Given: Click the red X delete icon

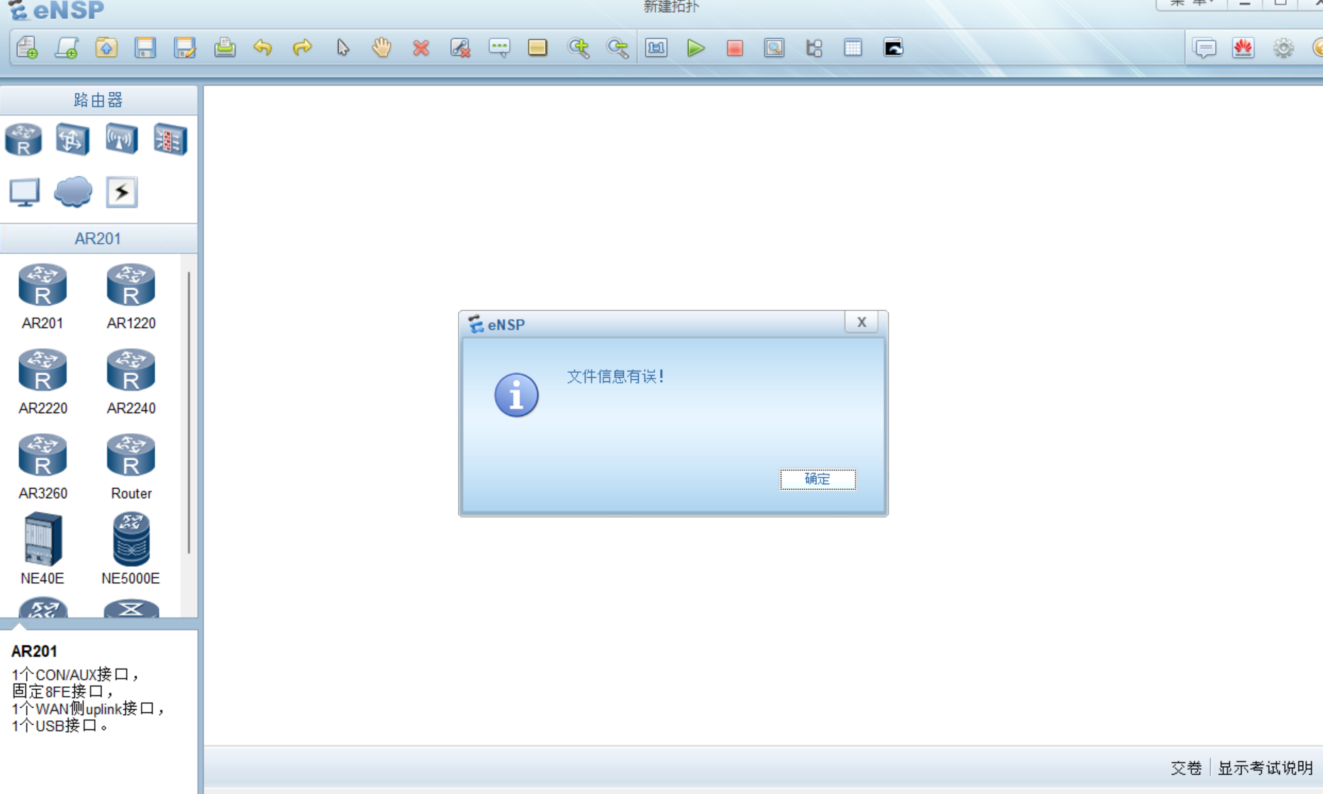Looking at the screenshot, I should [421, 48].
